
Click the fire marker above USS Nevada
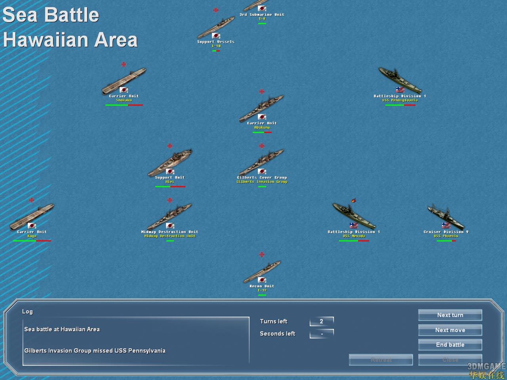pyautogui.click(x=354, y=200)
